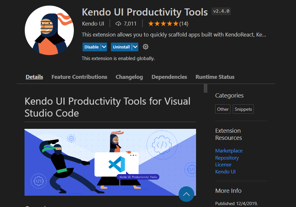Viewport: 296px width, 207px height.
Task: Click the More Info heading
Action: click(228, 191)
